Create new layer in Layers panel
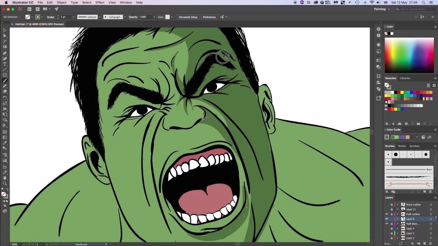 tap(425, 244)
